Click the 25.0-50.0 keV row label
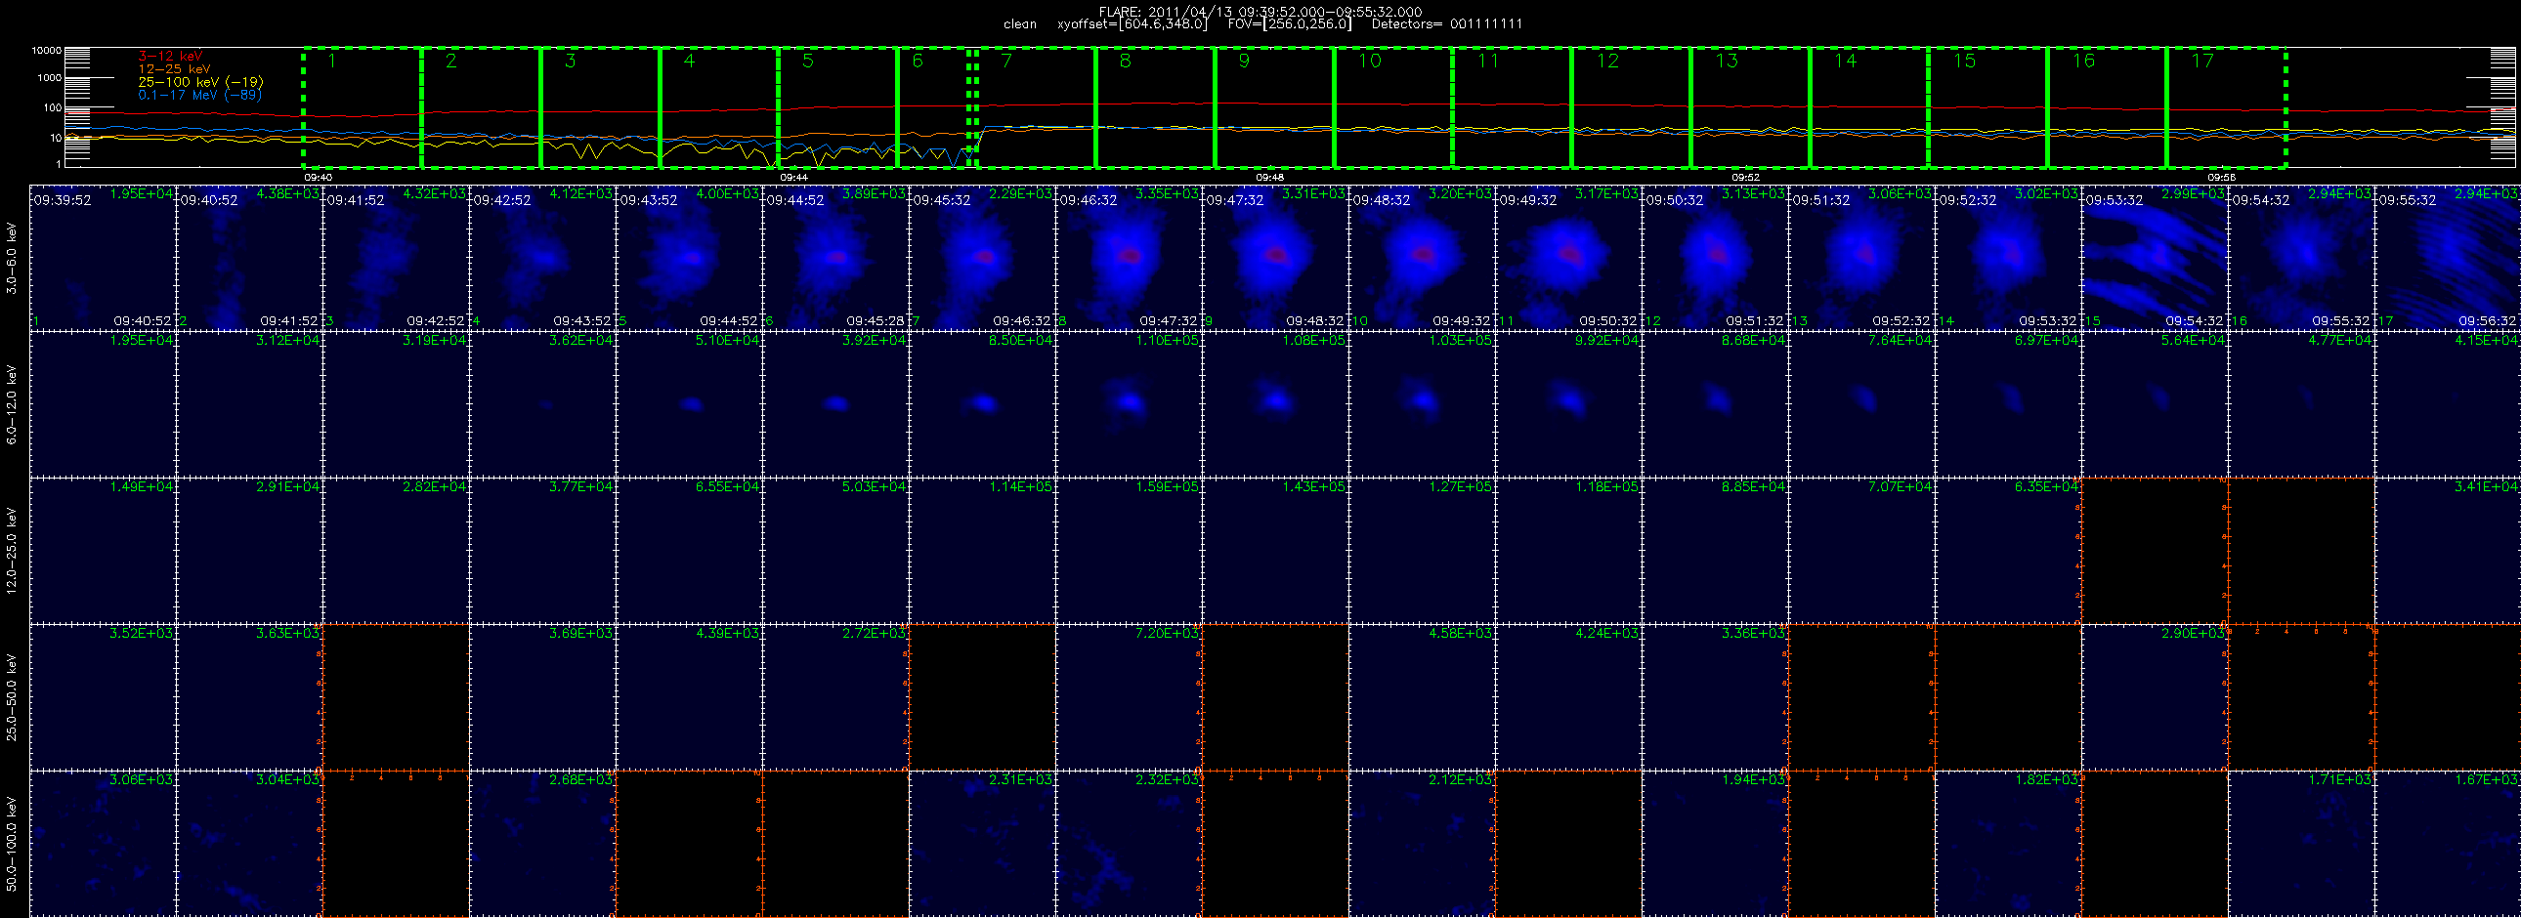The height and width of the screenshot is (918, 2521). click(x=12, y=697)
